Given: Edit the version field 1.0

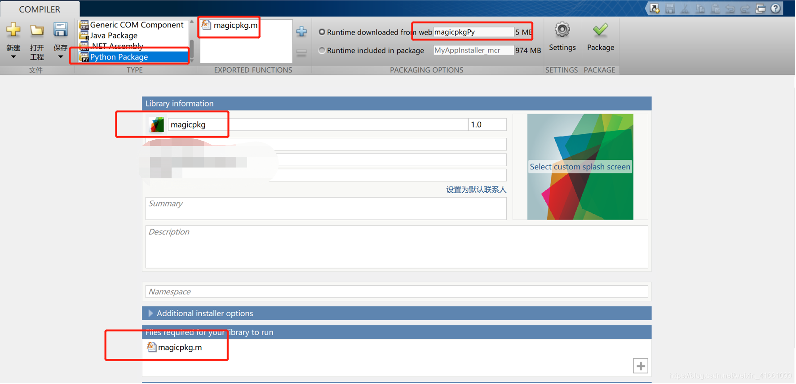Looking at the screenshot, I should (487, 124).
